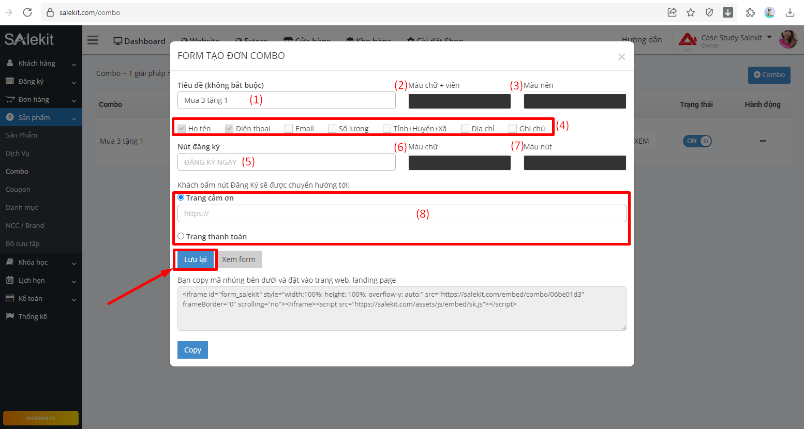
Task: Click the hamburger menu icon
Action: point(93,40)
